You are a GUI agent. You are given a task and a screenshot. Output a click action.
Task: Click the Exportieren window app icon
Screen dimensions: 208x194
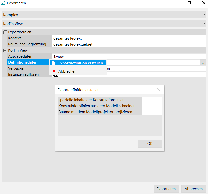point(3,3)
